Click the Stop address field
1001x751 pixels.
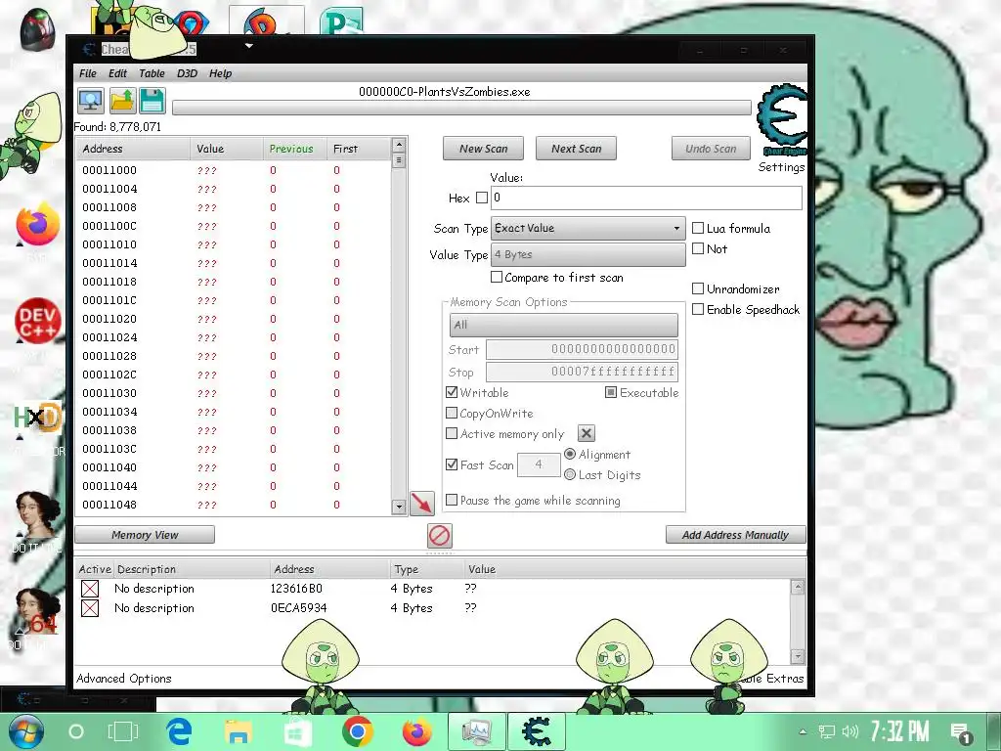(583, 372)
